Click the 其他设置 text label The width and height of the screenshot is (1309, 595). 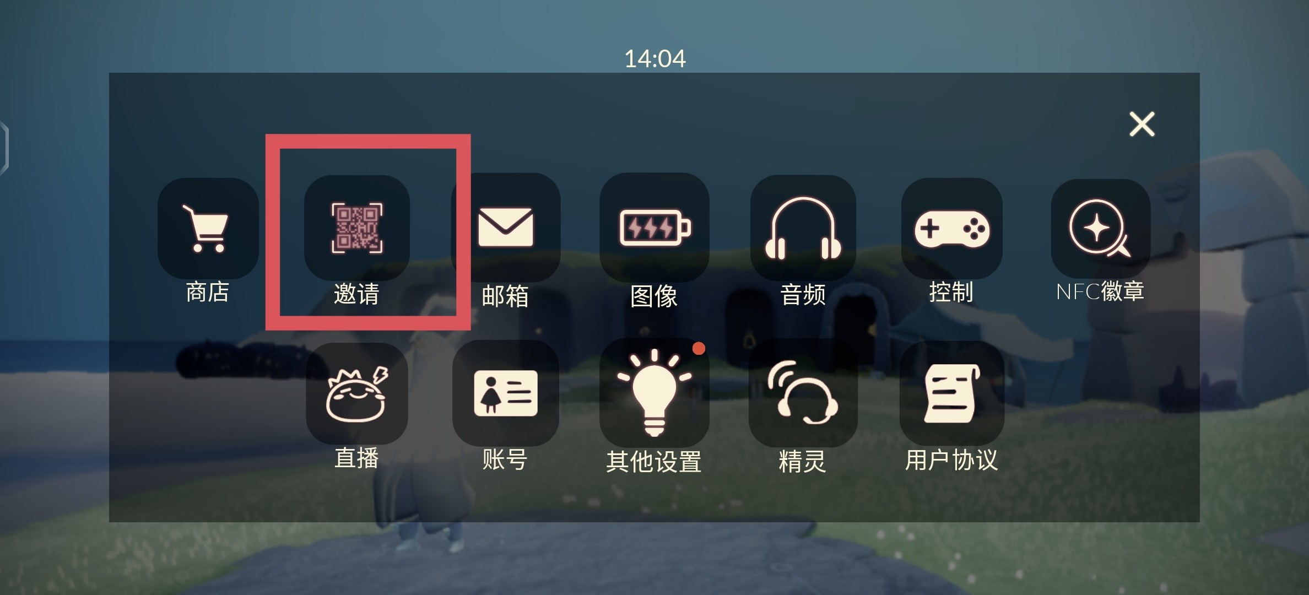[x=654, y=462]
